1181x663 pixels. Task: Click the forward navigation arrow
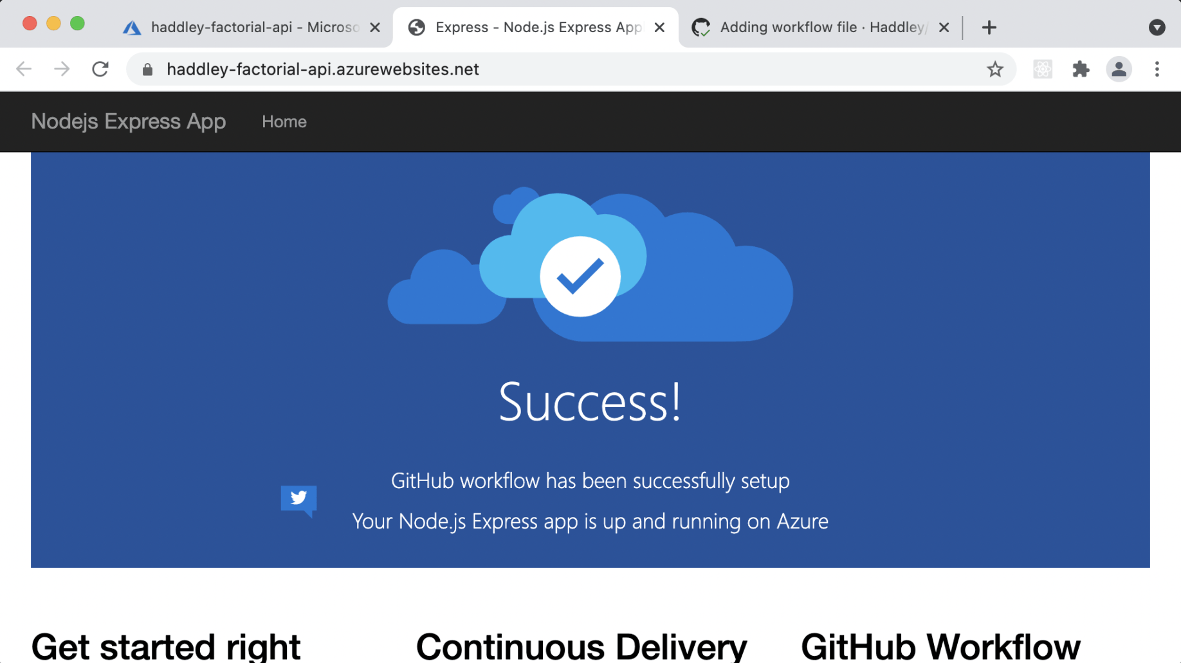click(62, 69)
